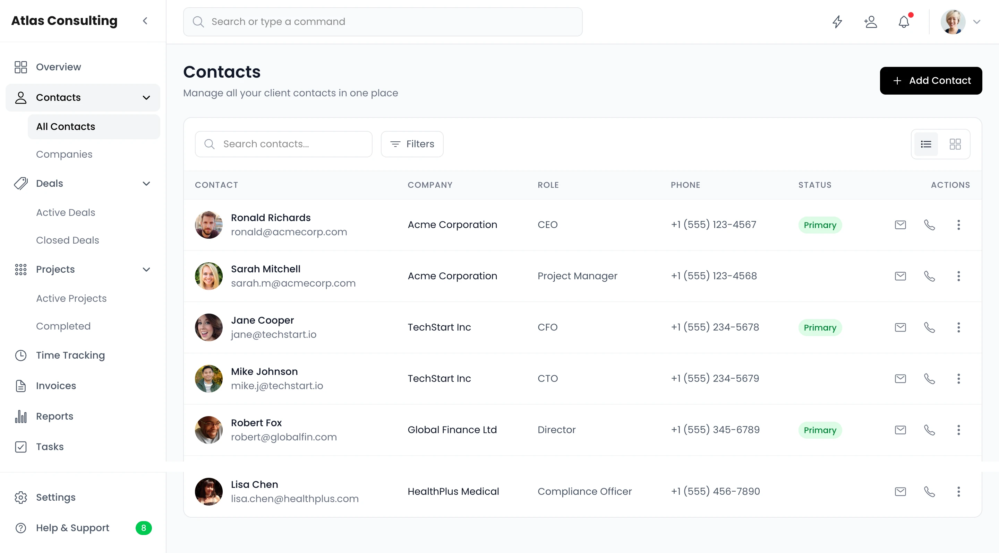The image size is (999, 553).
Task: Collapse the sidebar with arrow toggle
Action: (145, 20)
